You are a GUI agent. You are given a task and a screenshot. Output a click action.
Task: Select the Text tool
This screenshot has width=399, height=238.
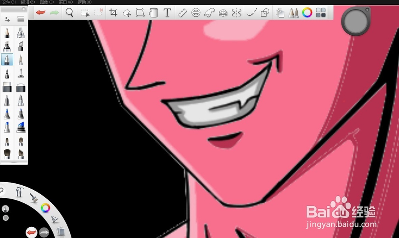[167, 12]
